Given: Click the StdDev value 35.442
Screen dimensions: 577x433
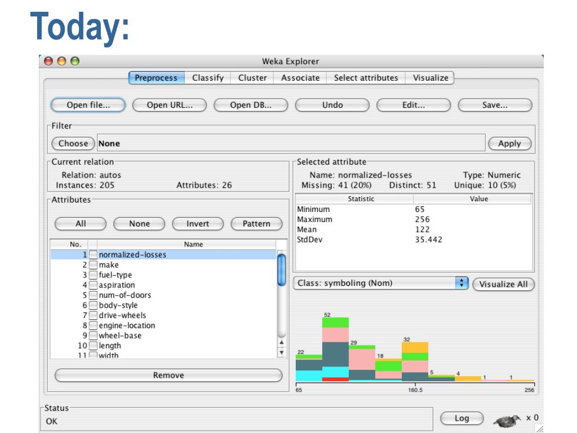Looking at the screenshot, I should tap(429, 240).
